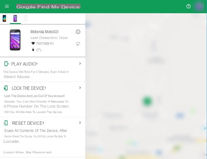Image resolution: width=207 pixels, height=159 pixels.
Task: Click the Wi-Fi signal icon
Action: pos(33,43)
